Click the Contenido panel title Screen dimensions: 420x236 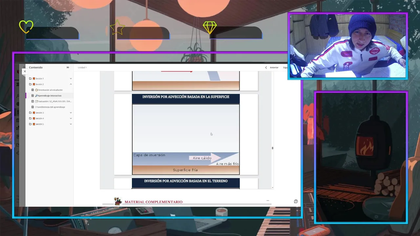(36, 68)
